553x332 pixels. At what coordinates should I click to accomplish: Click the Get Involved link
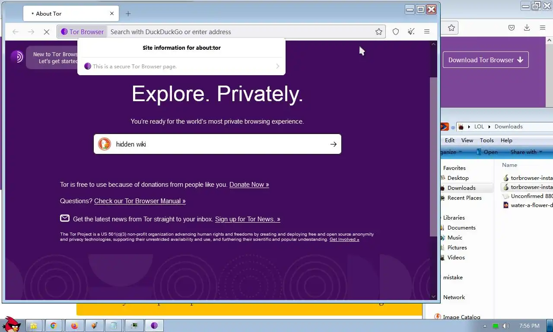[344, 239]
